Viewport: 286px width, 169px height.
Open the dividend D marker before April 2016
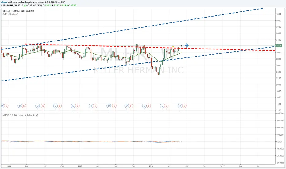162,106
